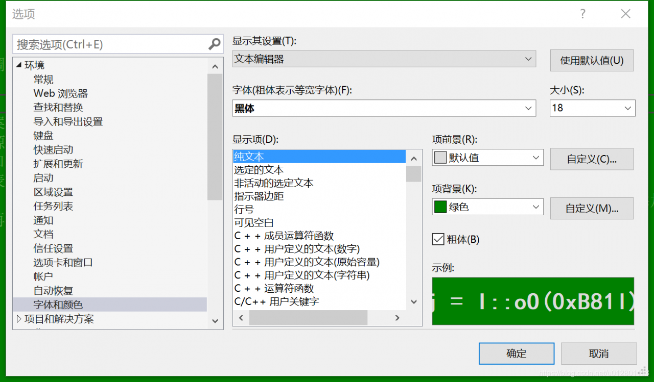Expand the 项目和解决方案 tree node
Image resolution: width=654 pixels, height=382 pixels.
[19, 319]
